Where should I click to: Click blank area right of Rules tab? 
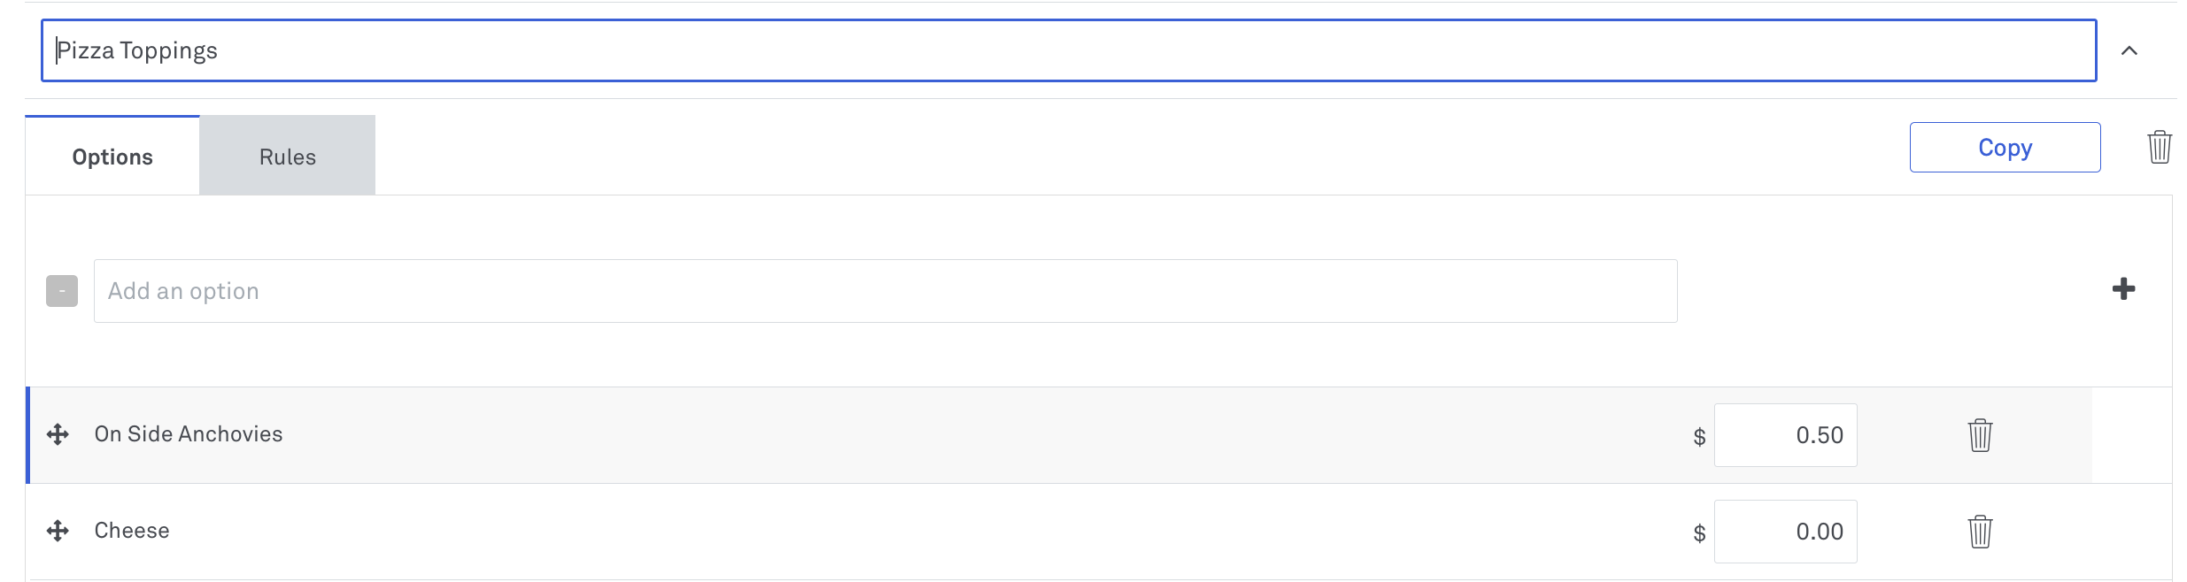1142,156
